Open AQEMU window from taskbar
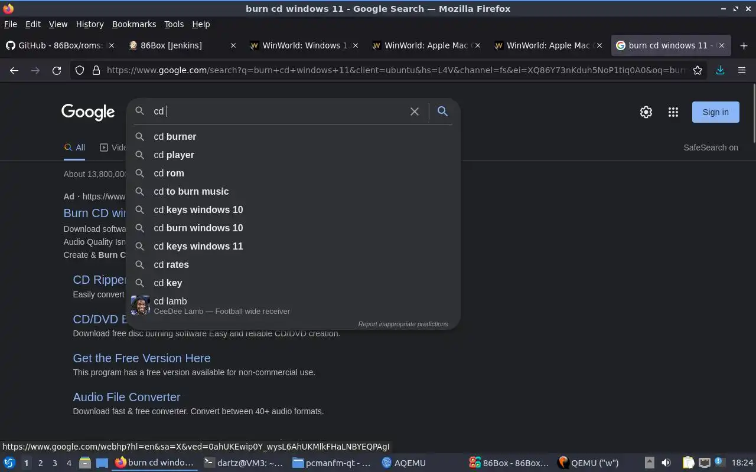Screen dimensions: 756x472 pos(421,463)
